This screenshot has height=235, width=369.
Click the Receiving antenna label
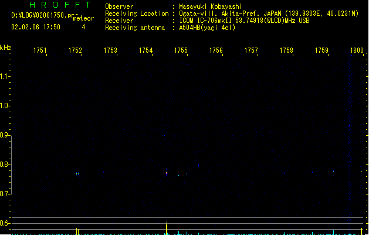click(x=135, y=28)
